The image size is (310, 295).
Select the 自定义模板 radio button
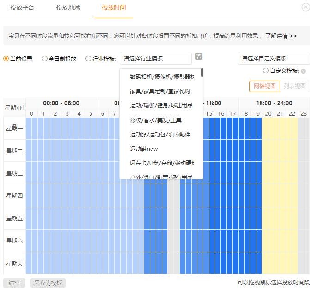point(266,71)
